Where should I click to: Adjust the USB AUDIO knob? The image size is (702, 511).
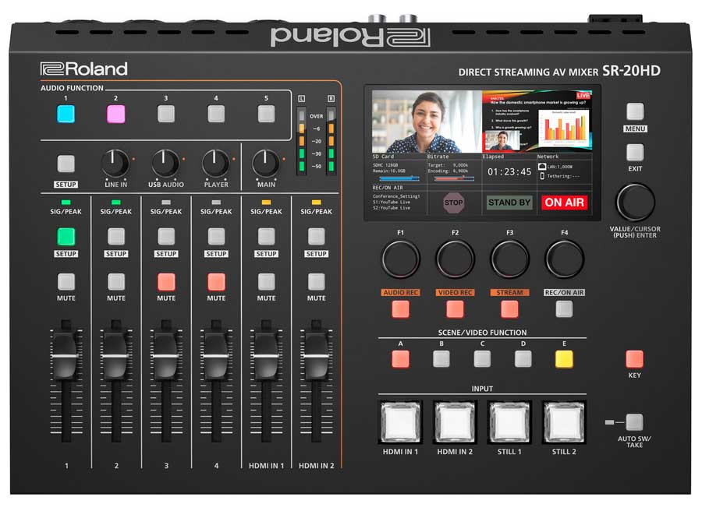point(165,163)
